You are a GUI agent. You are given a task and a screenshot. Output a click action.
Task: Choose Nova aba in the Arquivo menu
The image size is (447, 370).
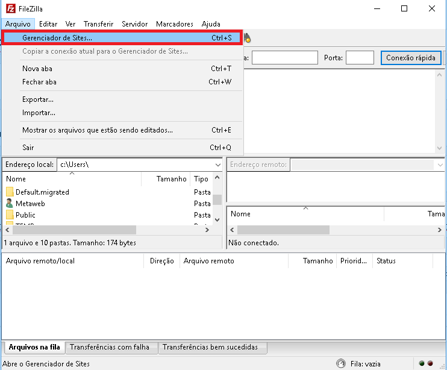pos(37,69)
